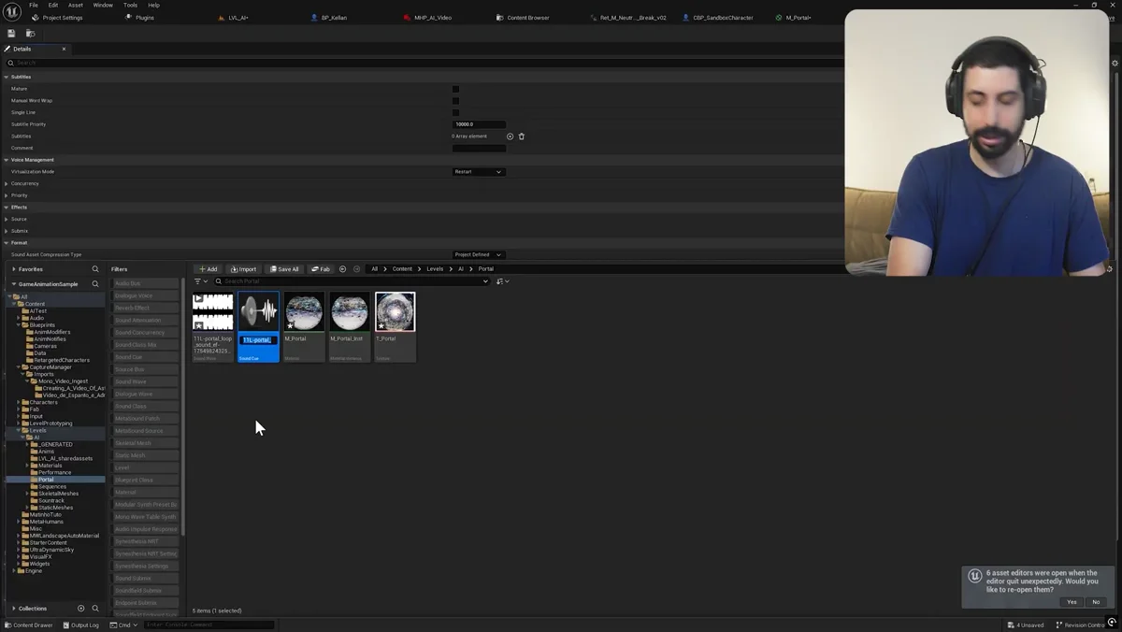Image resolution: width=1122 pixels, height=632 pixels.
Task: Empty the Subtitles array with the trash icon
Action: pos(522,136)
